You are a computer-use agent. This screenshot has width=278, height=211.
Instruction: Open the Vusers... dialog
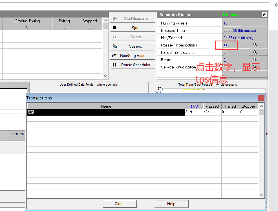[133, 46]
